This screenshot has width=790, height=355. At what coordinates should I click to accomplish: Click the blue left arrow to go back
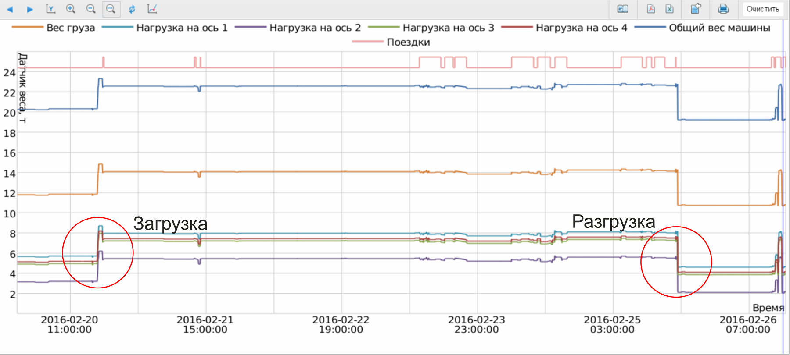[x=10, y=9]
